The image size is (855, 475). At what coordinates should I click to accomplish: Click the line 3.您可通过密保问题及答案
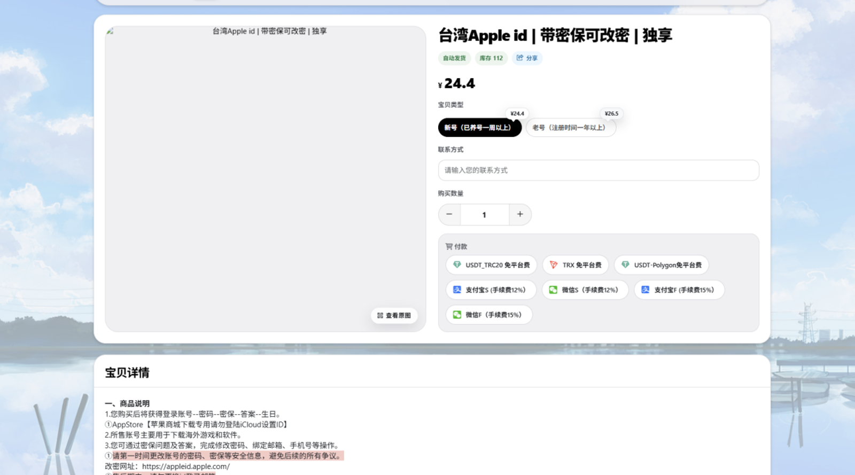[x=223, y=446]
